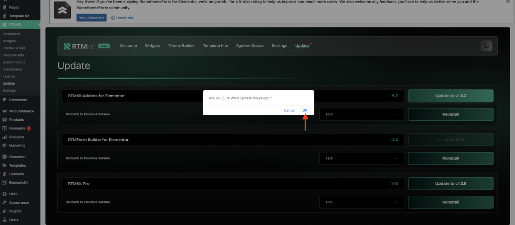Open the Plugins sidebar icon
Image resolution: width=515 pixels, height=225 pixels.
click(x=4, y=211)
